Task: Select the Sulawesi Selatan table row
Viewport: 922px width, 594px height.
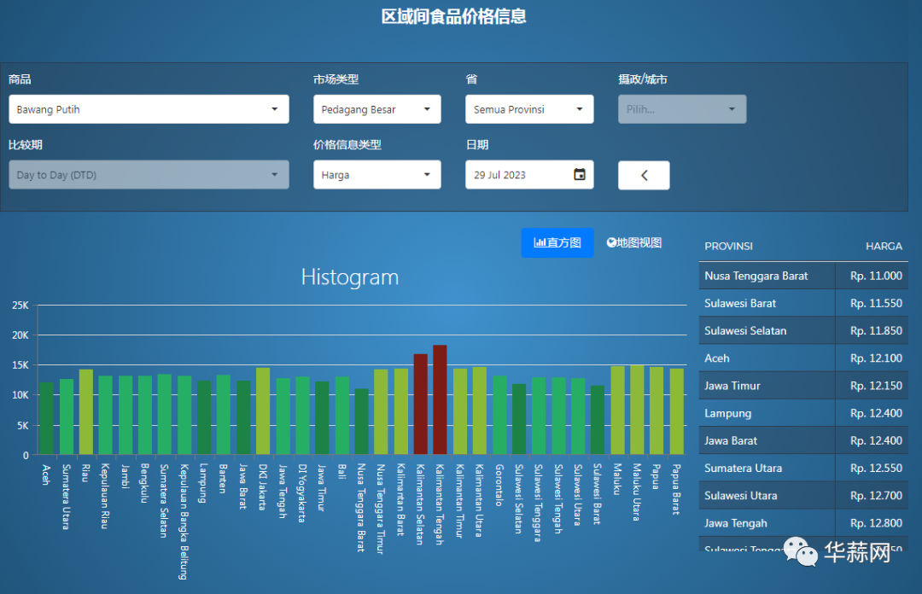Action: 802,330
